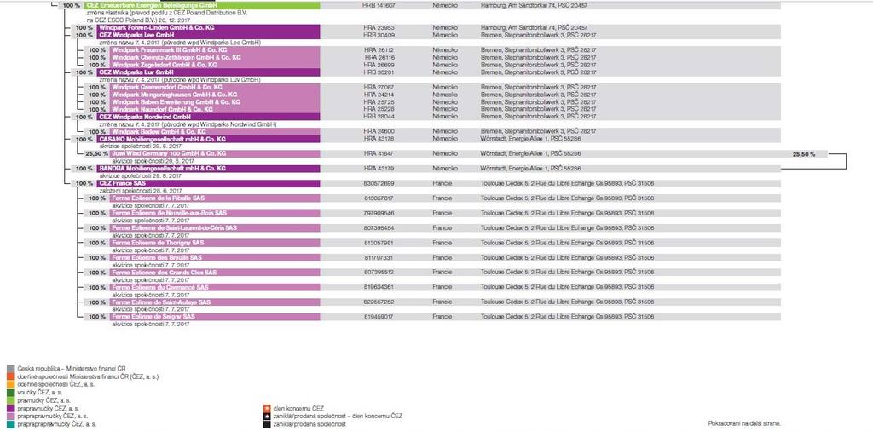Click 'změna vlastníka (převod podílu z CEZ Poland Distribution B.V.'
Image resolution: width=873 pixels, height=431 pixels.
[166, 12]
